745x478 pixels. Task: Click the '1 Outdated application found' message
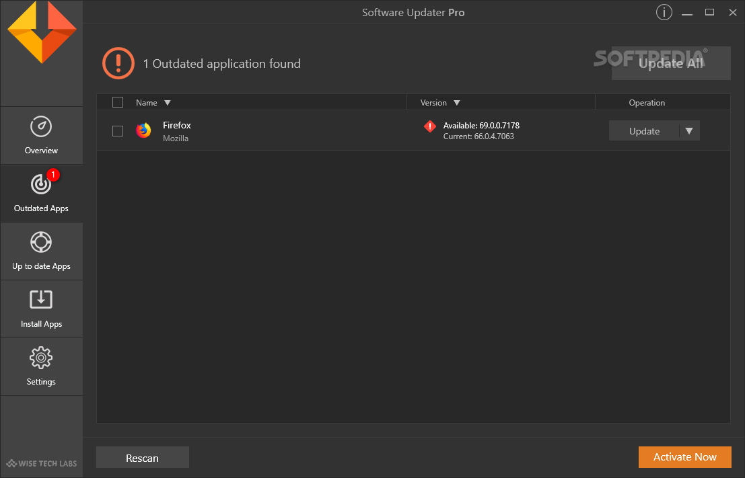coord(222,64)
